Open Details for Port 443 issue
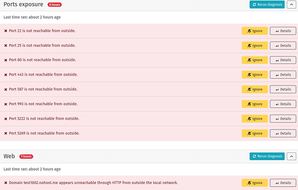The image size is (298, 190). click(283, 75)
